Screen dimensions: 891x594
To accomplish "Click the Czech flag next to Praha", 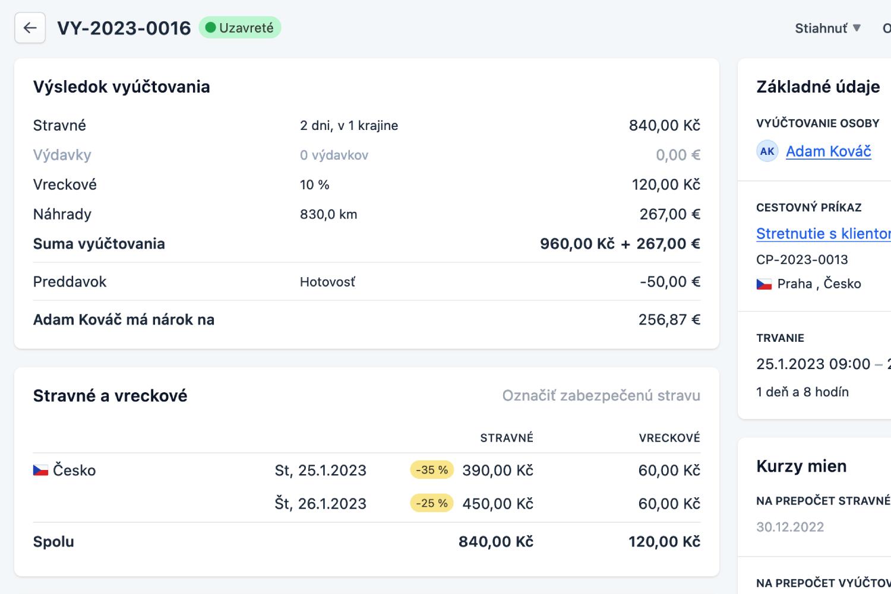I will click(x=763, y=284).
